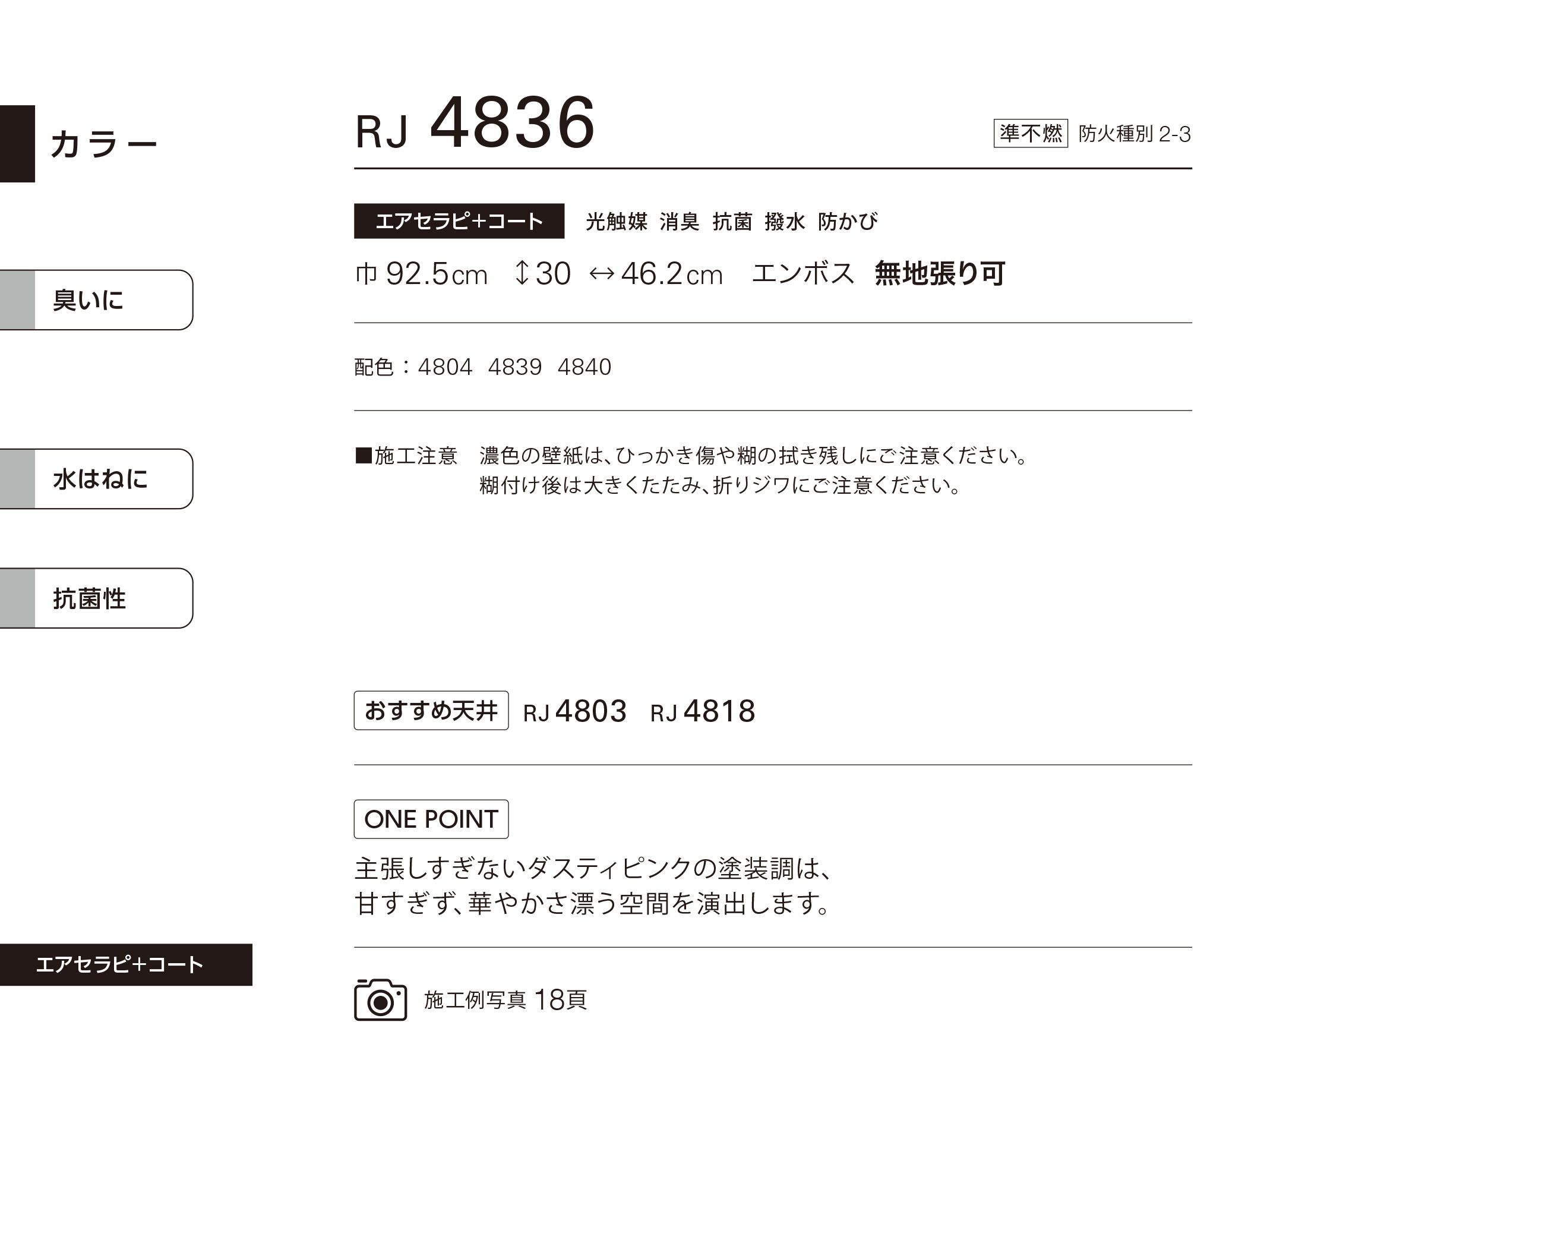
Task: Select the 抗菌性 side tab
Action: (x=96, y=598)
